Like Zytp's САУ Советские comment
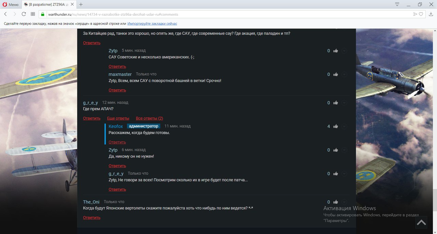437x234 pixels. pyautogui.click(x=336, y=51)
